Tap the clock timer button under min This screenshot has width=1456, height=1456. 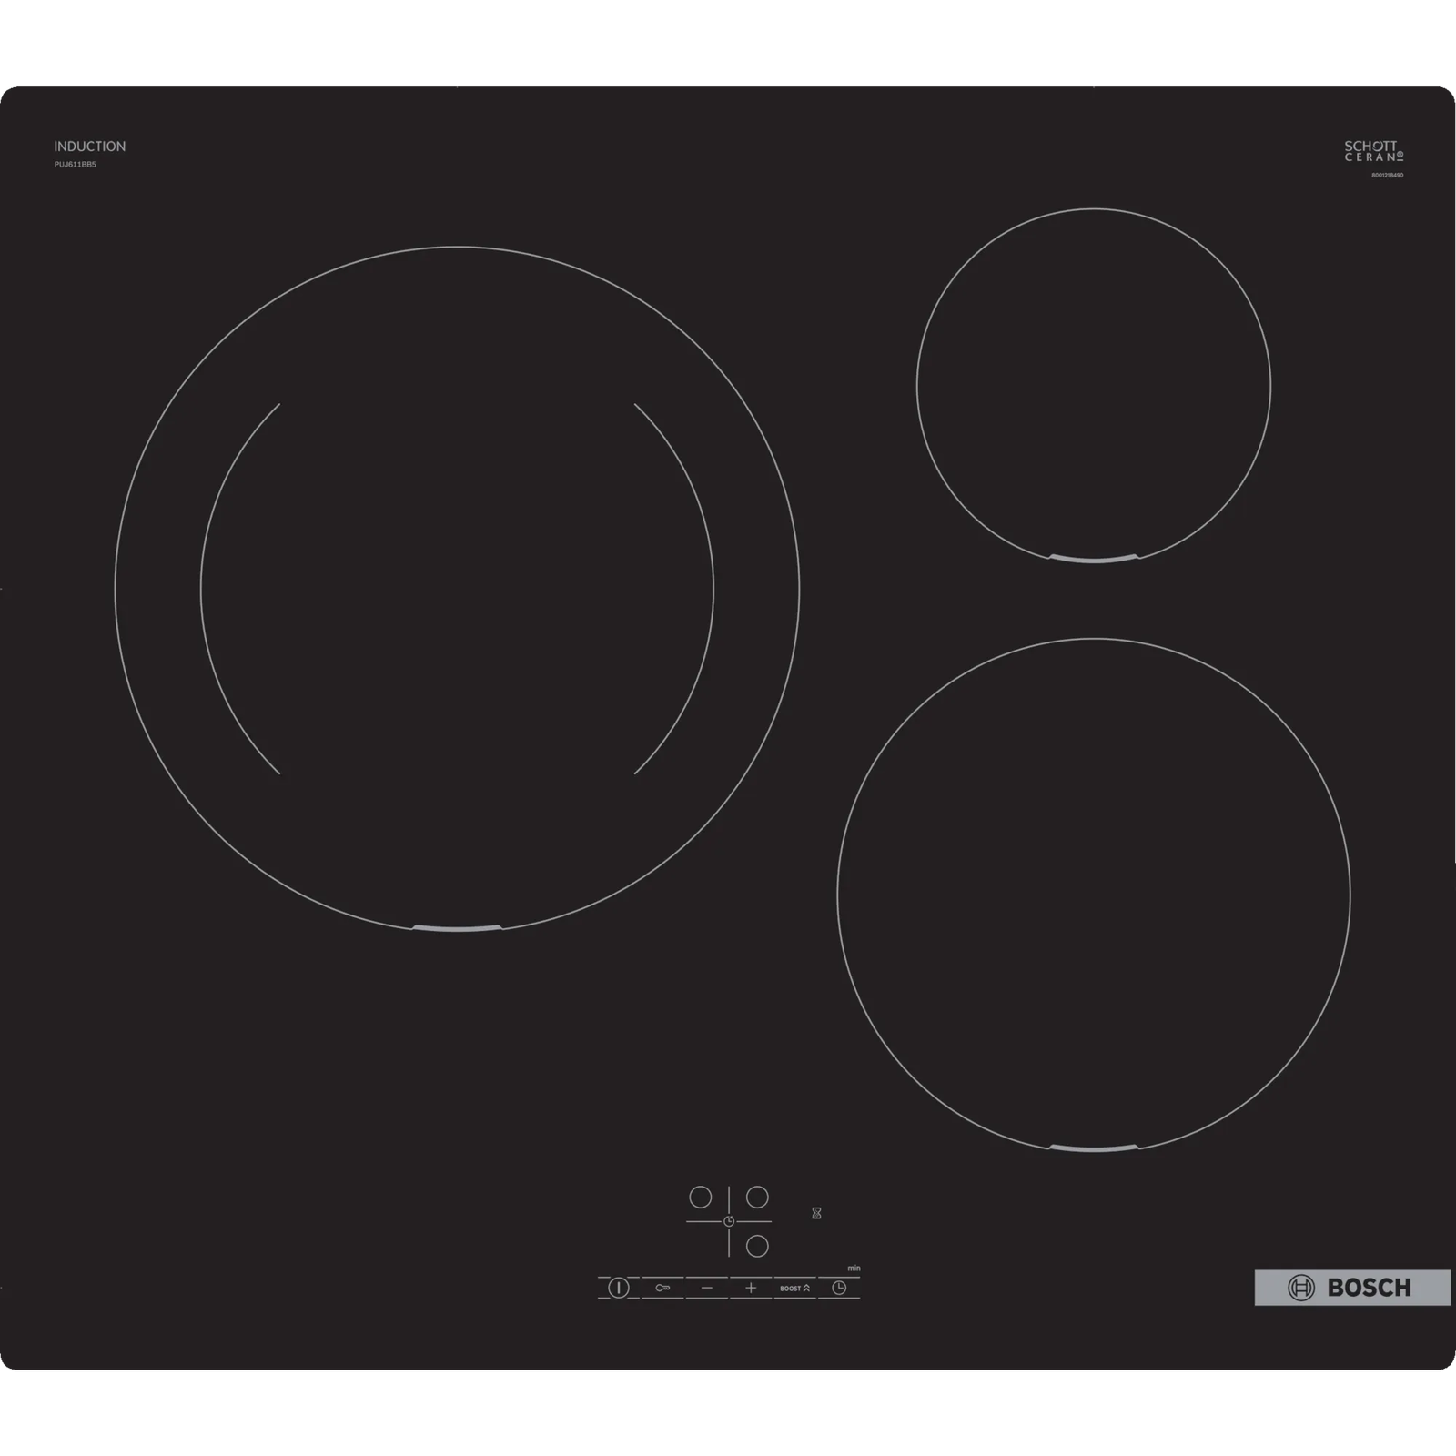839,1288
